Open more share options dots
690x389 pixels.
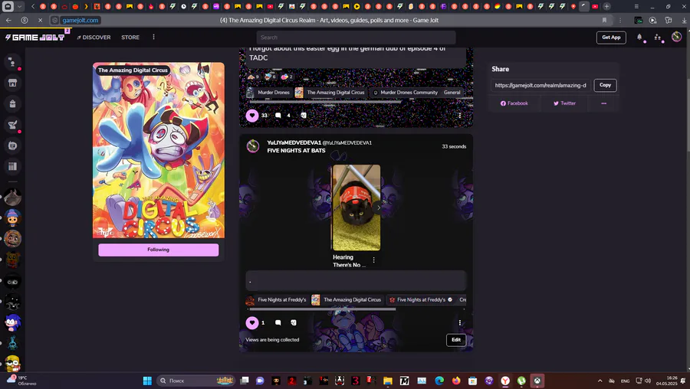(604, 103)
